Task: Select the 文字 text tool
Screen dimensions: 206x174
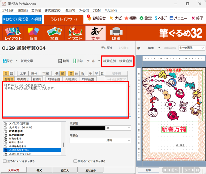Action: pyautogui.click(x=96, y=33)
